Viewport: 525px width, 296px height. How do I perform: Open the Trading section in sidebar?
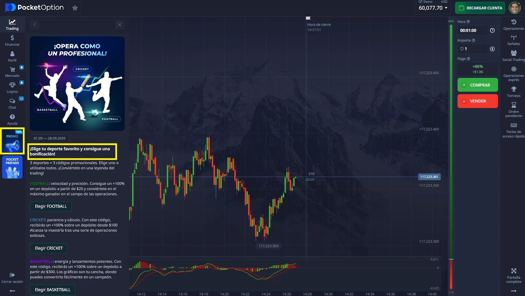click(x=12, y=25)
